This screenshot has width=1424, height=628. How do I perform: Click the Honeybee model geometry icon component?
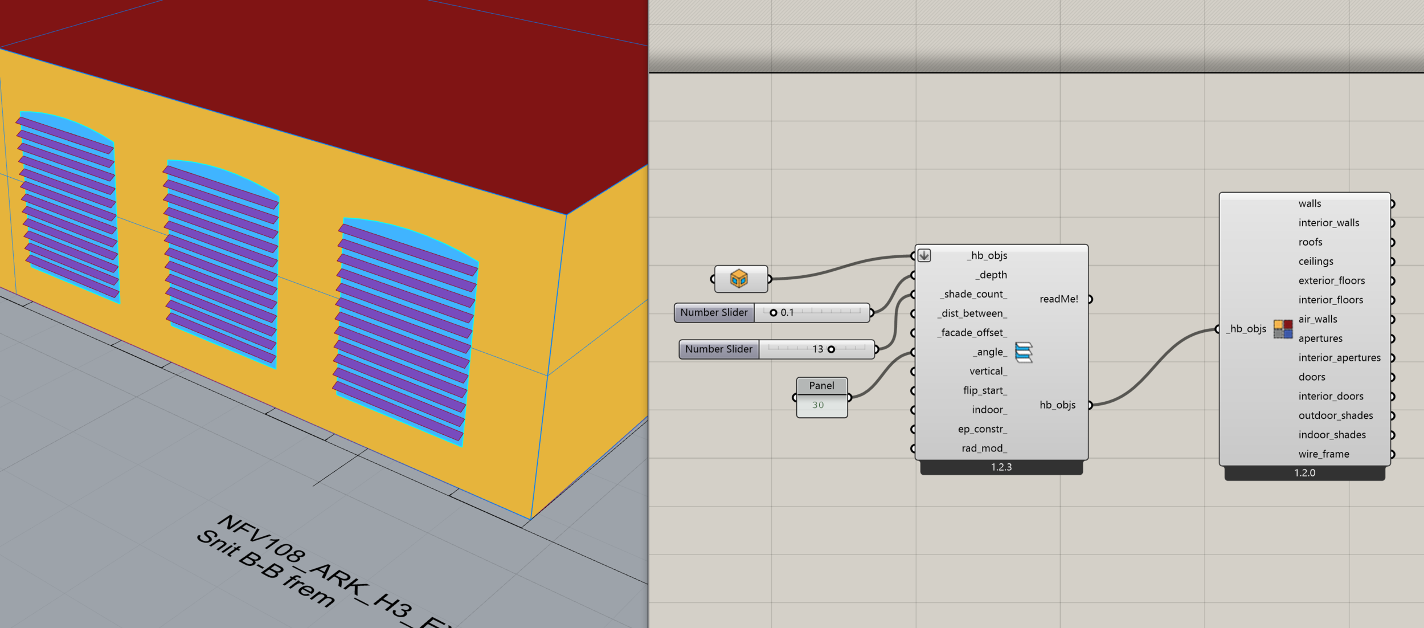pyautogui.click(x=739, y=279)
